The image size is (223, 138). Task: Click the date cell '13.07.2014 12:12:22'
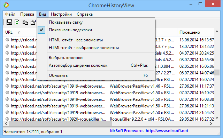[197, 47]
